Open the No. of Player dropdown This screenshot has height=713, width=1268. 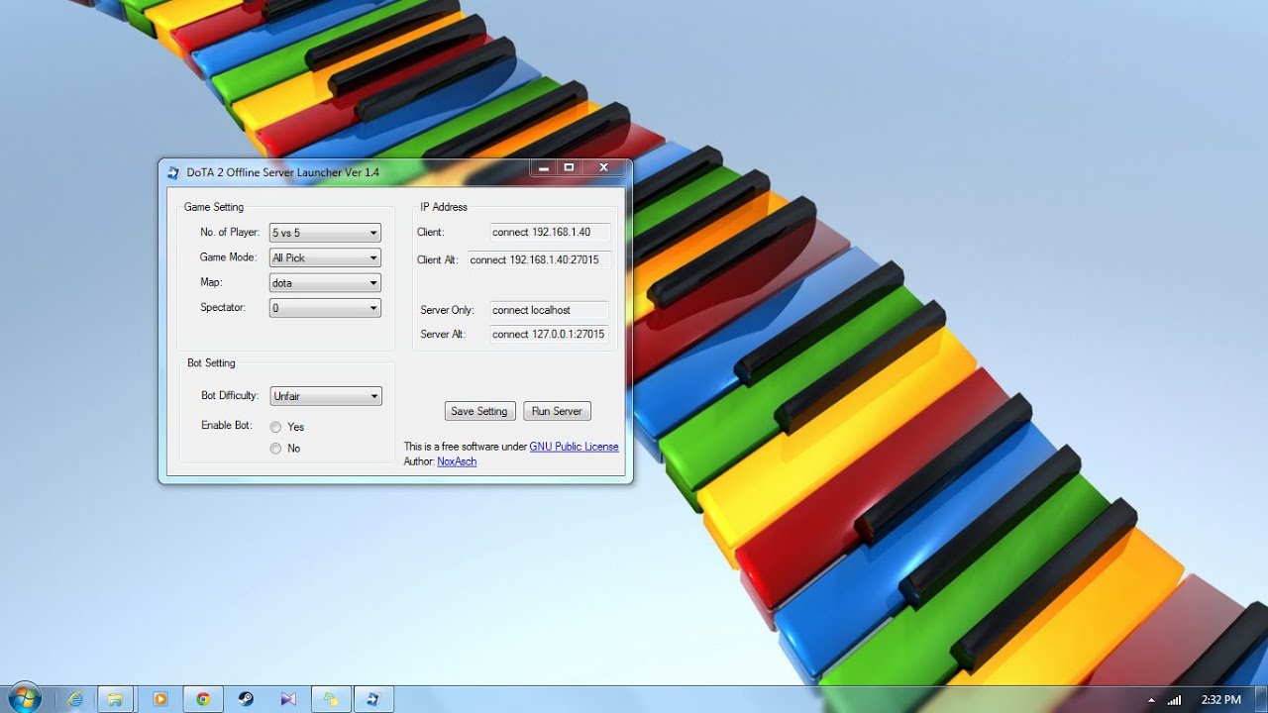click(325, 233)
